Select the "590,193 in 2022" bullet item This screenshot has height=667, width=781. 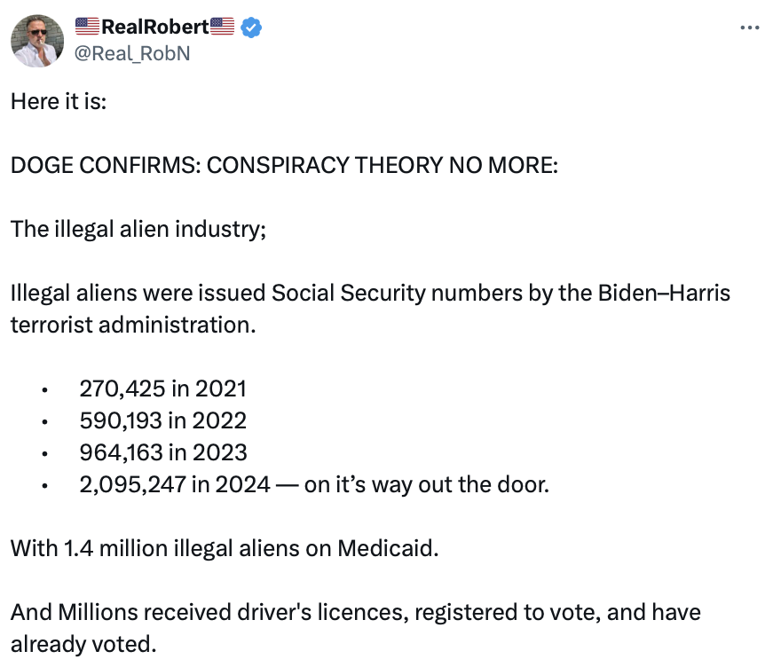click(x=163, y=420)
